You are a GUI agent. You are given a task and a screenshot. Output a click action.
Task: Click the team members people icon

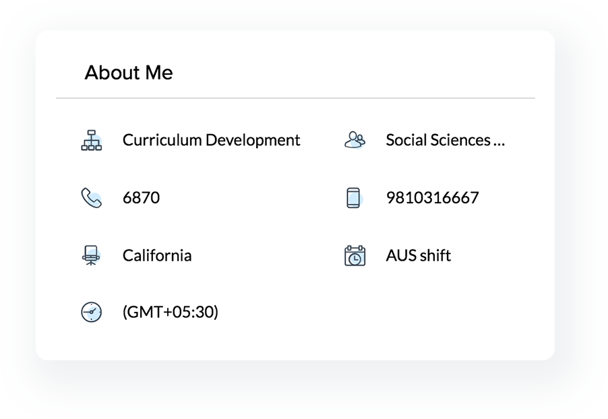(x=355, y=140)
